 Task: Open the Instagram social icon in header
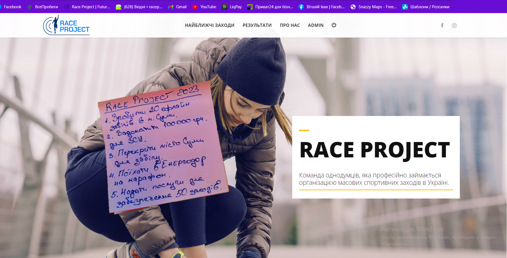tap(454, 25)
